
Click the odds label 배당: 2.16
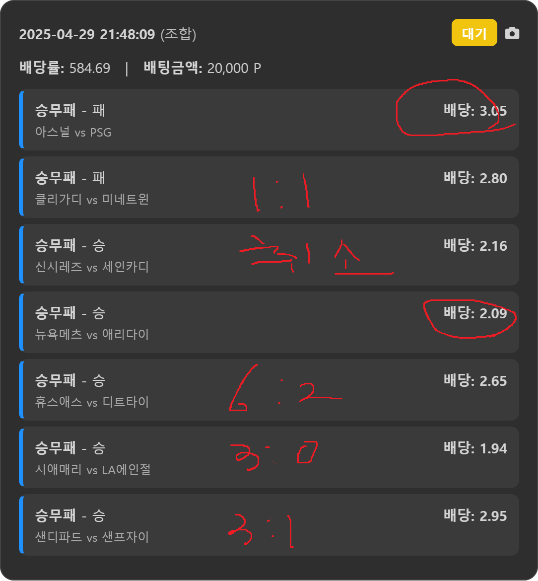475,246
